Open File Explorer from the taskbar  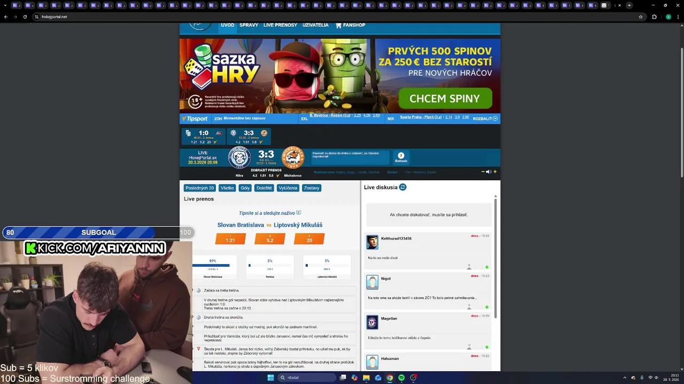click(366, 378)
